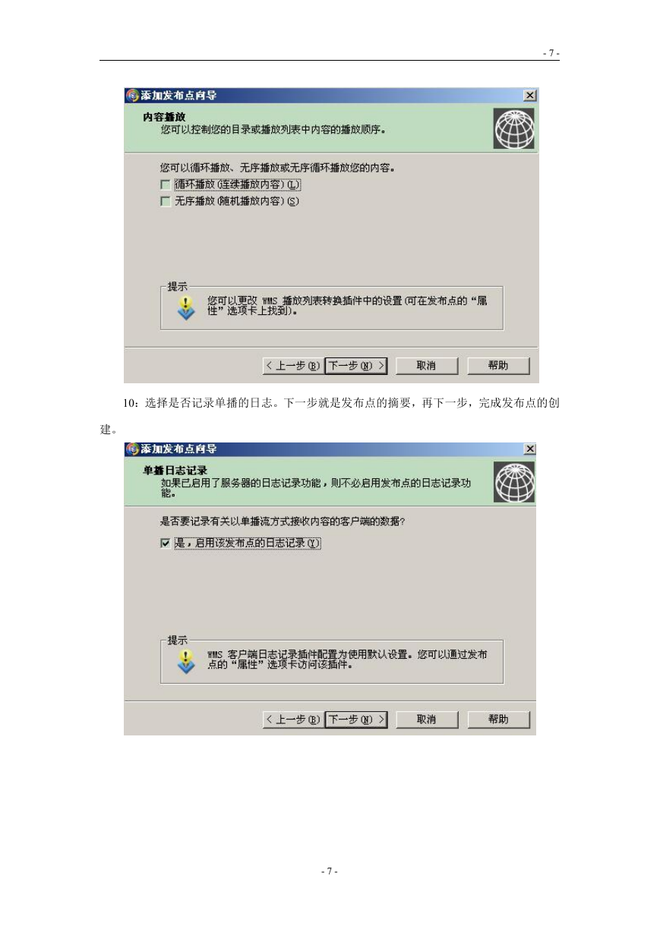This screenshot has height=932, width=660.
Task: Go back with 上一步 in 单播日志记录 dialog
Action: pos(292,719)
